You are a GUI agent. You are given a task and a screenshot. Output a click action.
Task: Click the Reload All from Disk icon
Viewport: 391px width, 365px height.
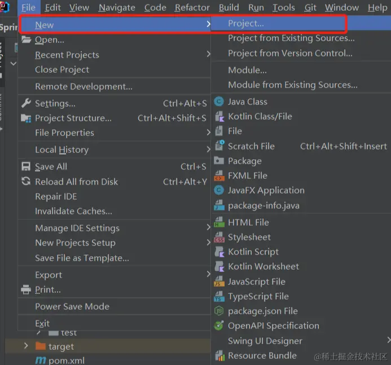click(x=26, y=181)
